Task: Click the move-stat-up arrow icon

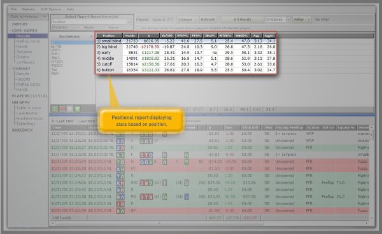Action: click(70, 109)
